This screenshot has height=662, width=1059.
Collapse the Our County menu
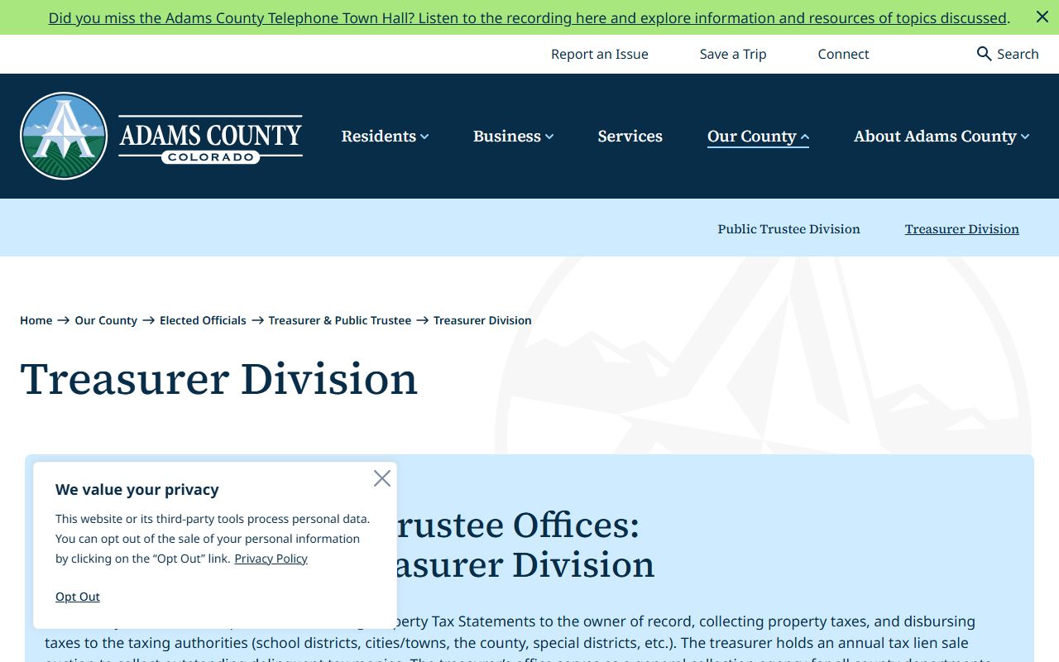coord(758,136)
